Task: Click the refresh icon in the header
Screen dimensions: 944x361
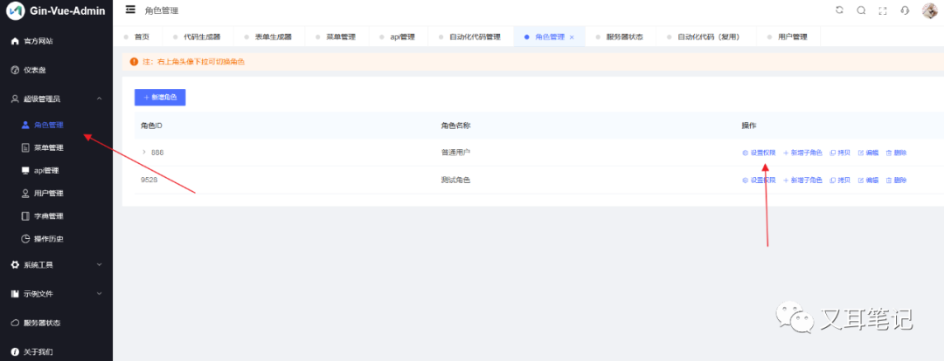Action: (840, 10)
